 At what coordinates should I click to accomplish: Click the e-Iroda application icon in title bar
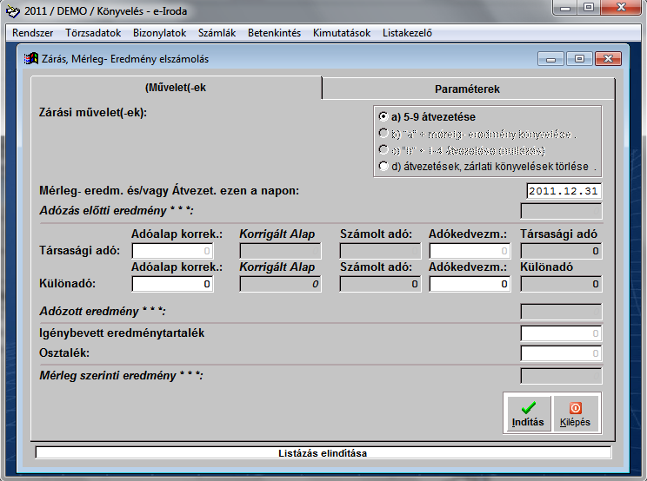tap(13, 10)
